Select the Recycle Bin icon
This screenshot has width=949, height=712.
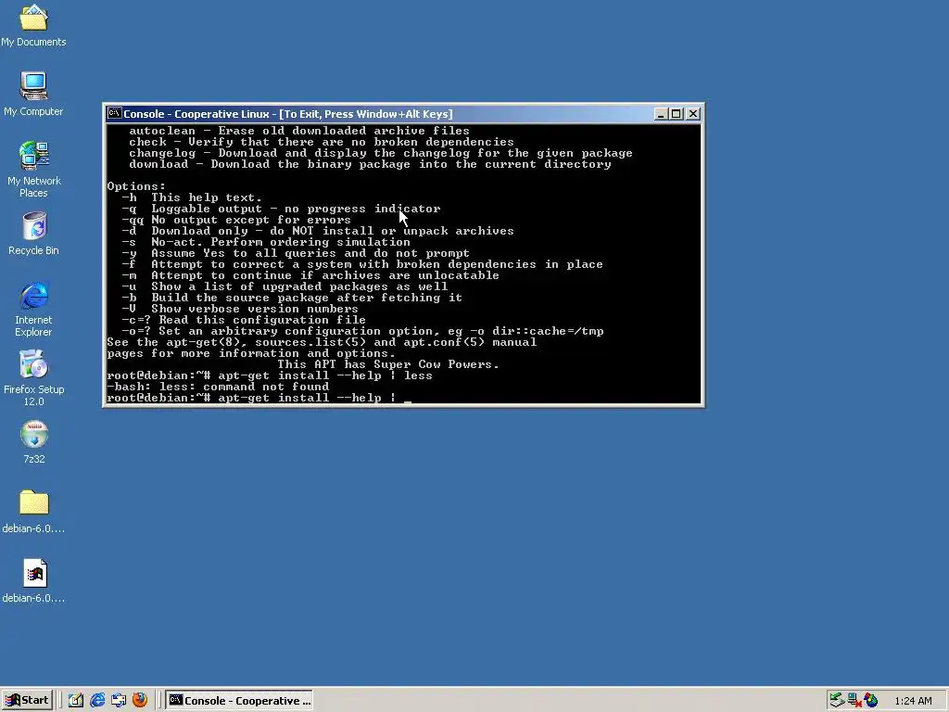[x=33, y=234]
